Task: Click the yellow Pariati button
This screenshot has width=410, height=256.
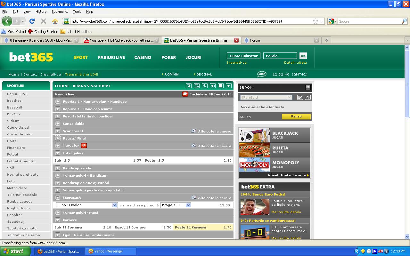Action: point(296,116)
